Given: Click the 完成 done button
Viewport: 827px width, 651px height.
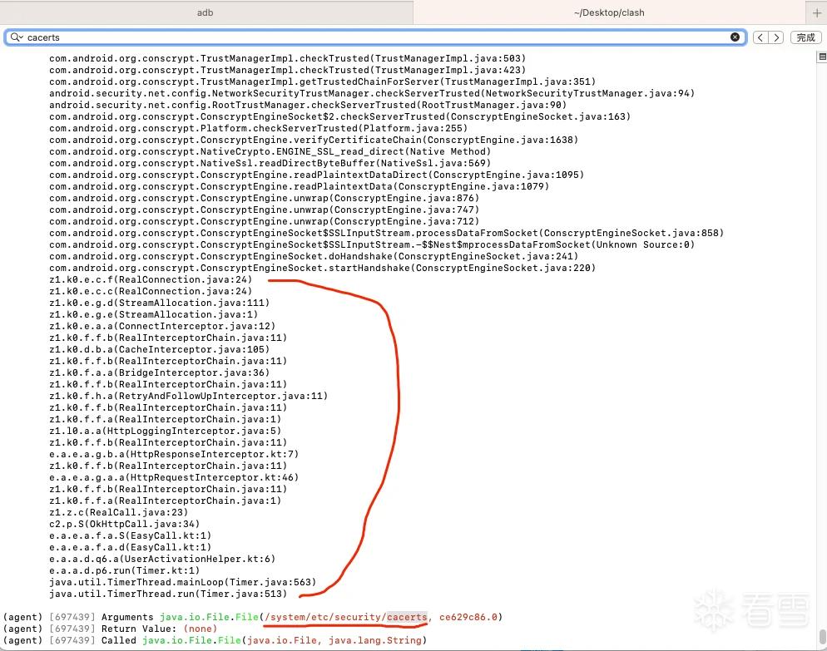Looking at the screenshot, I should [805, 37].
